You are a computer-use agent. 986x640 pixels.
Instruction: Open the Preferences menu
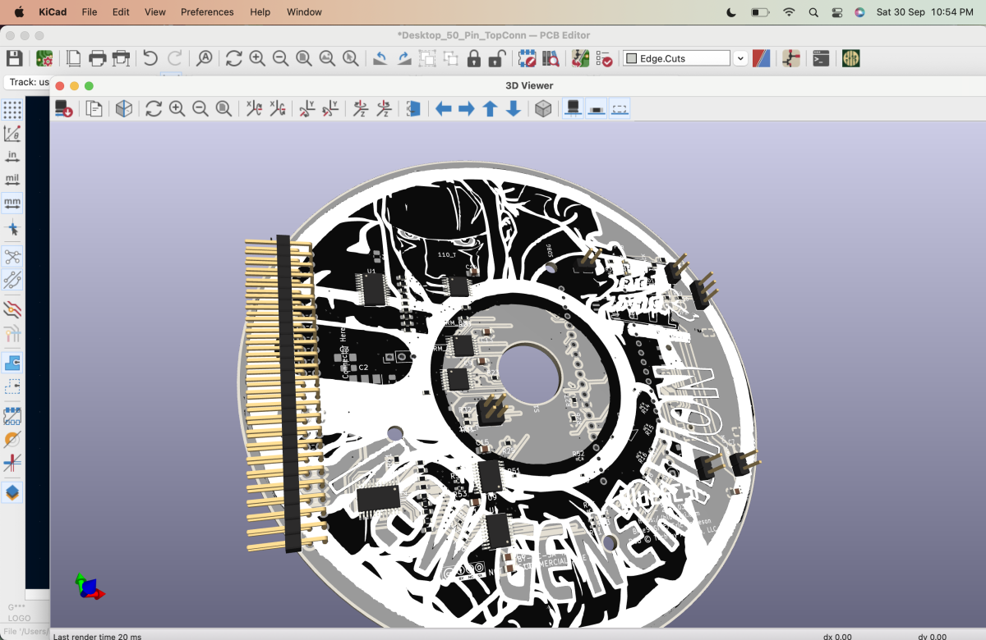207,12
